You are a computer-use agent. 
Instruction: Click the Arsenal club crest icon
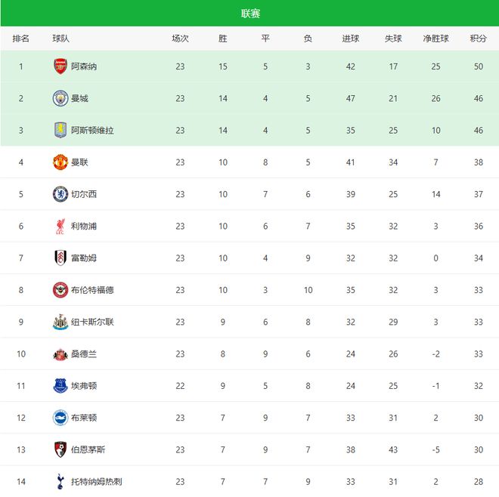tap(60, 66)
